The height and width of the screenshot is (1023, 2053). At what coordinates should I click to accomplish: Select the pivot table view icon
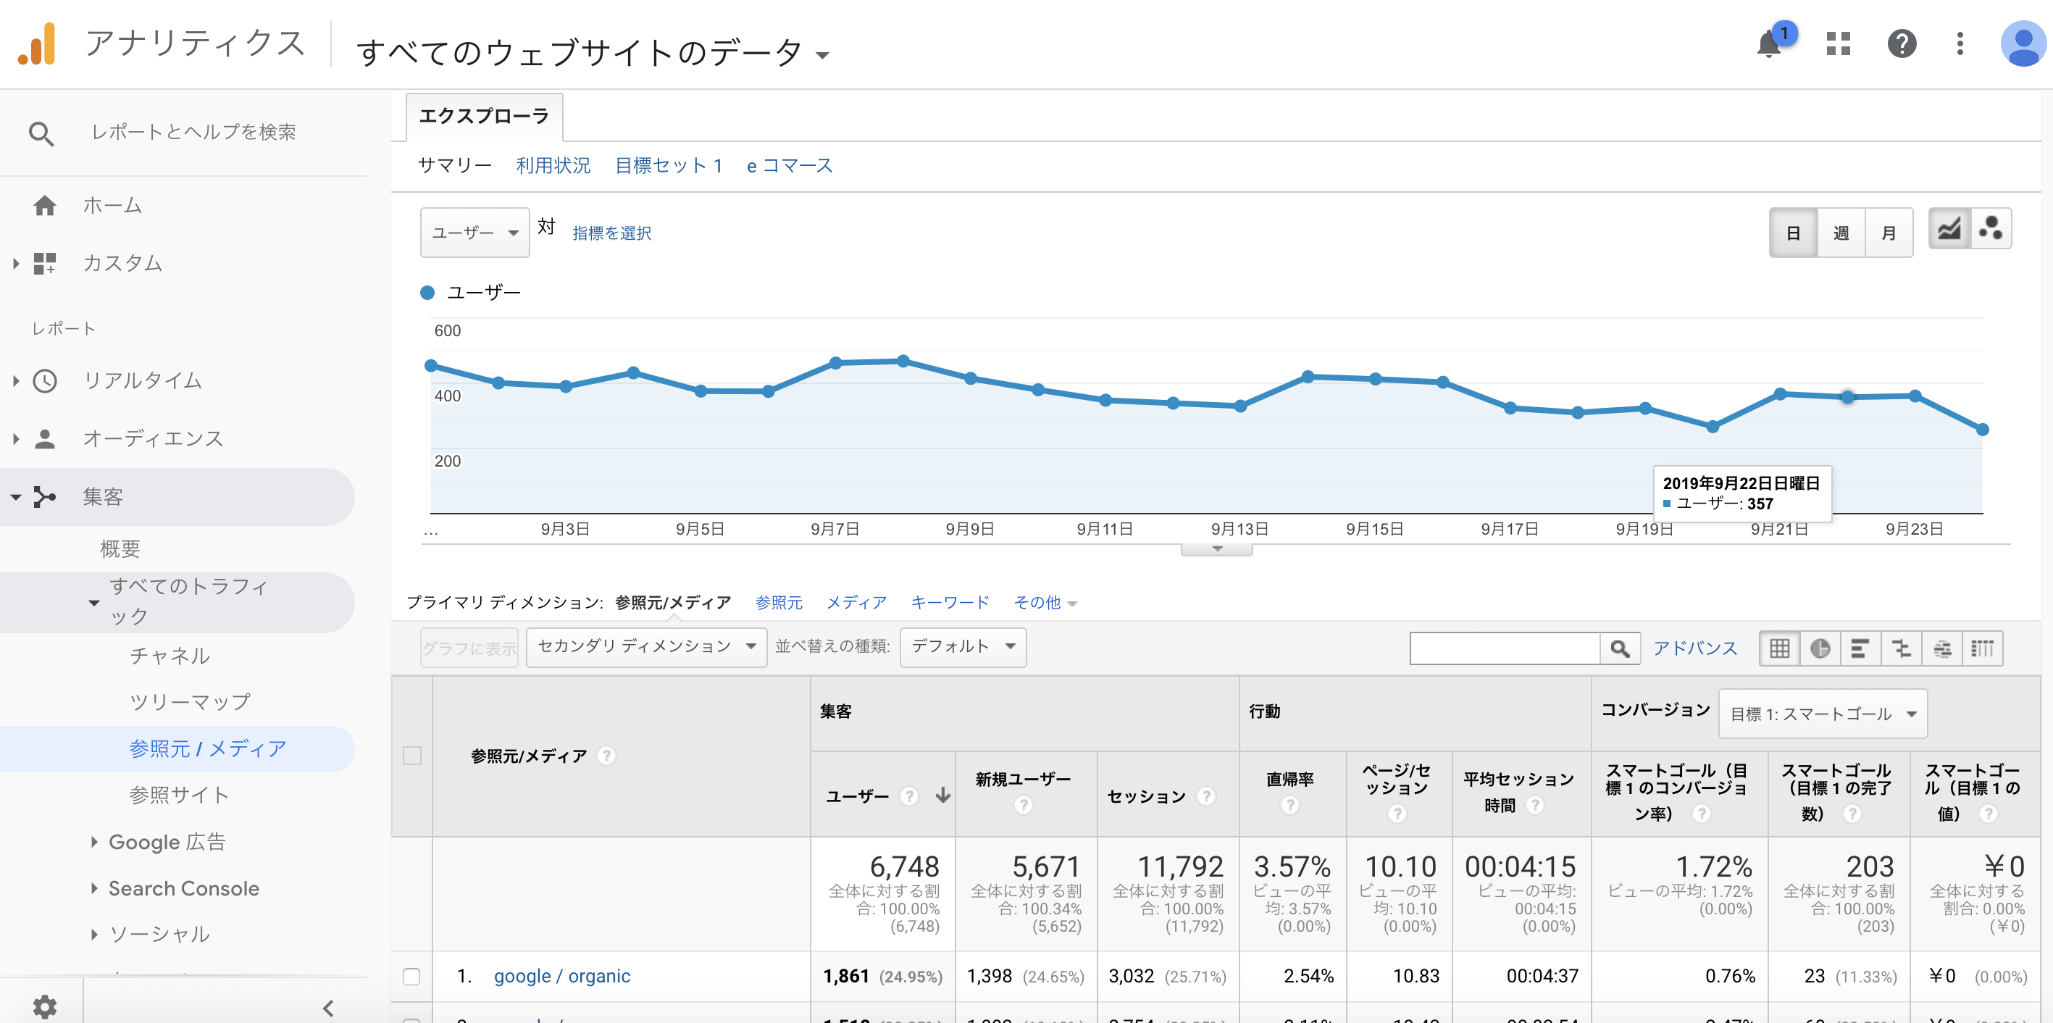pos(1982,648)
